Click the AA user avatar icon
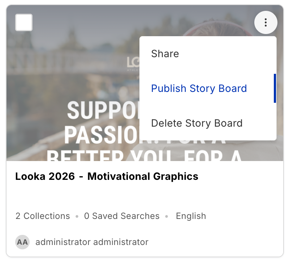289x262 pixels. click(22, 242)
